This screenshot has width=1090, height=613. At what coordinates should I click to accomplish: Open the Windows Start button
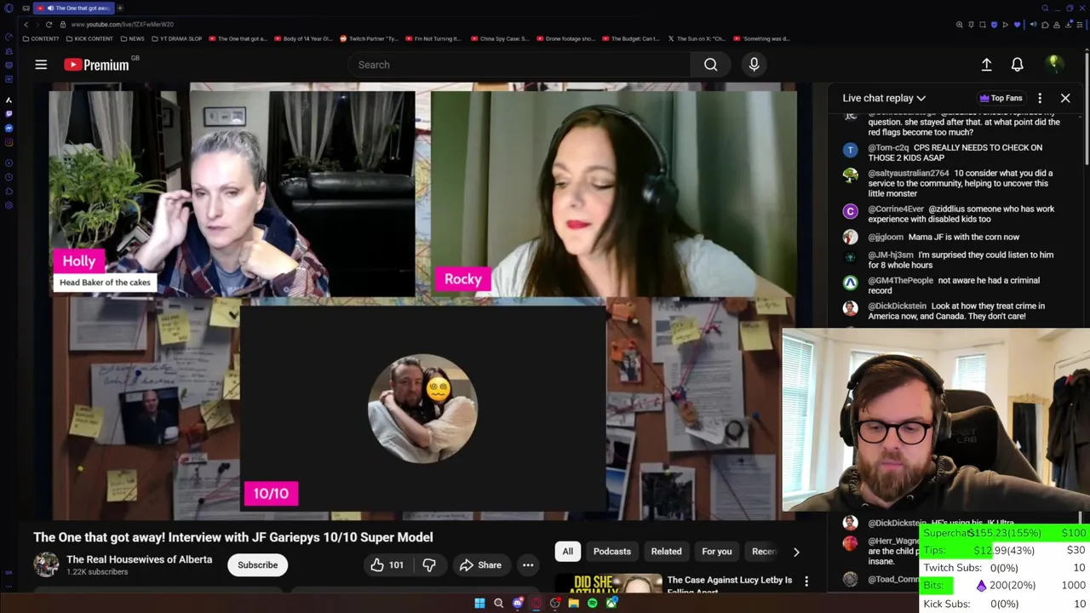click(x=479, y=604)
